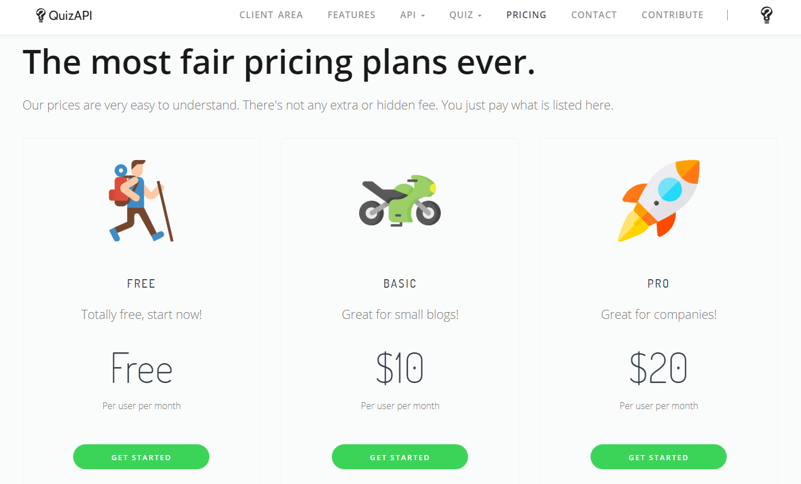
Task: Click GET STARTED on the BASIC plan
Action: (399, 457)
